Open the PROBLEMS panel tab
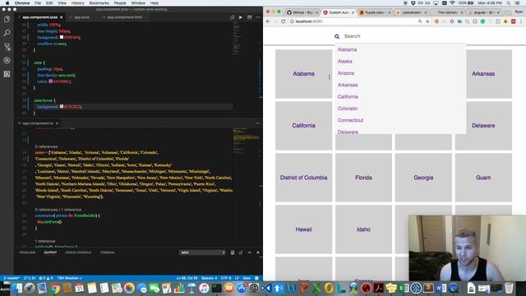 click(27, 252)
